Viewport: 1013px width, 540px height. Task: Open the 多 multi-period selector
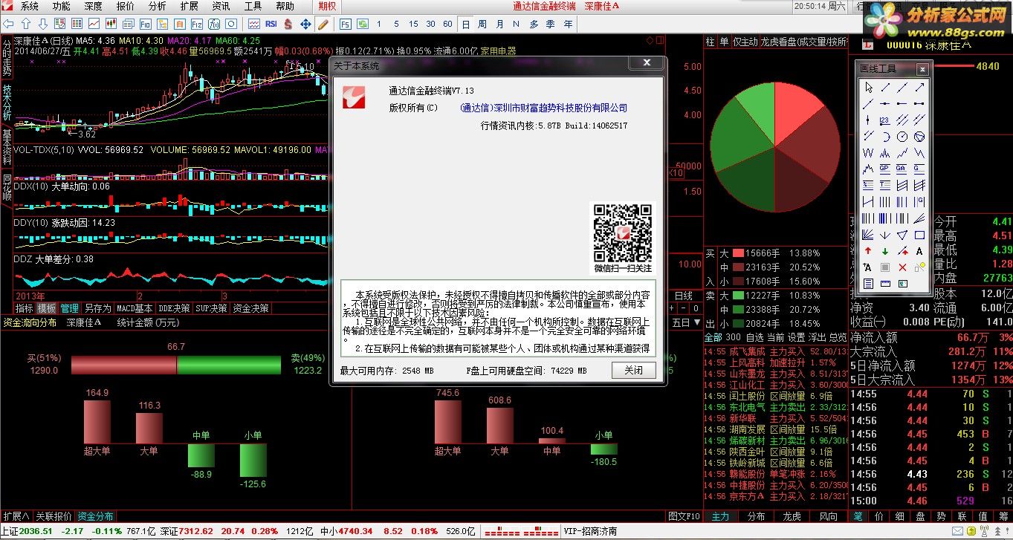pos(534,24)
